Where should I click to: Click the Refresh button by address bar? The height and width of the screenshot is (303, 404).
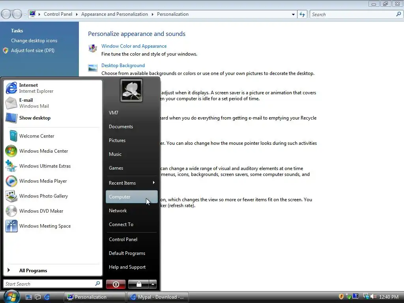point(302,15)
